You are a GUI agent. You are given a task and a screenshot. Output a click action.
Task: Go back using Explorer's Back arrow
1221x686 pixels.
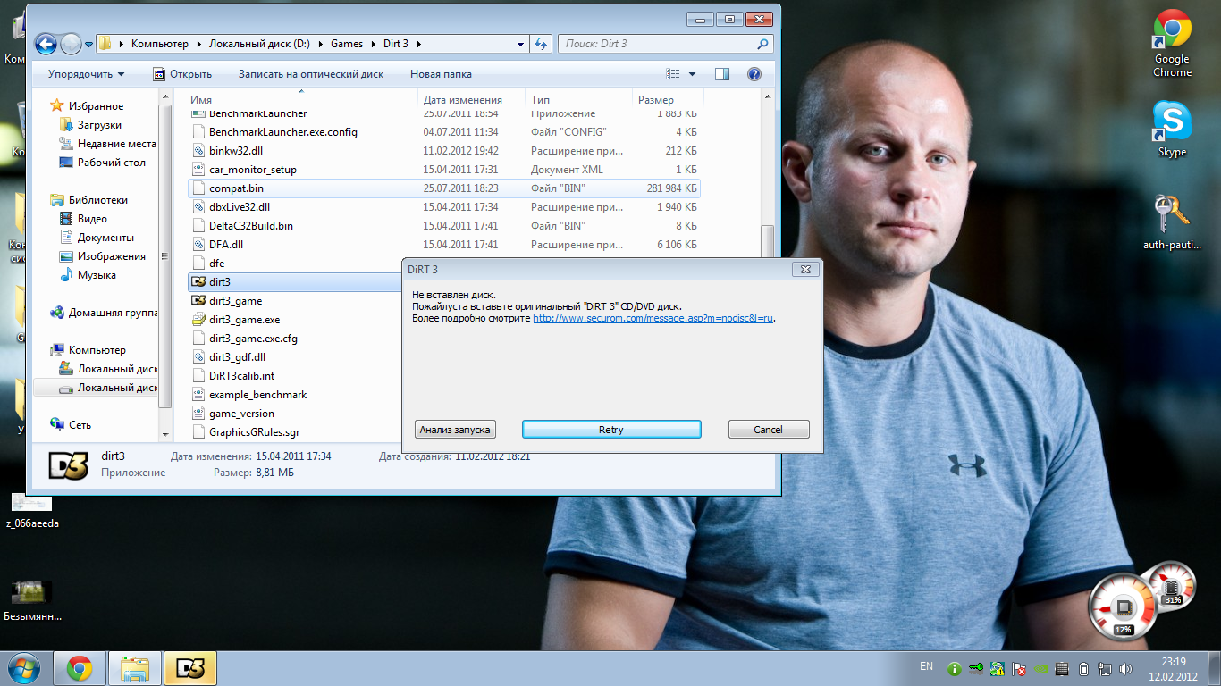point(46,43)
